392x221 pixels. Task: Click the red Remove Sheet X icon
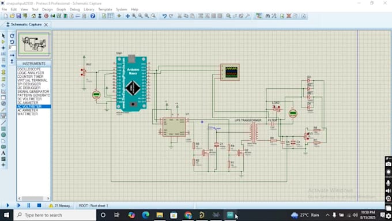click(289, 16)
